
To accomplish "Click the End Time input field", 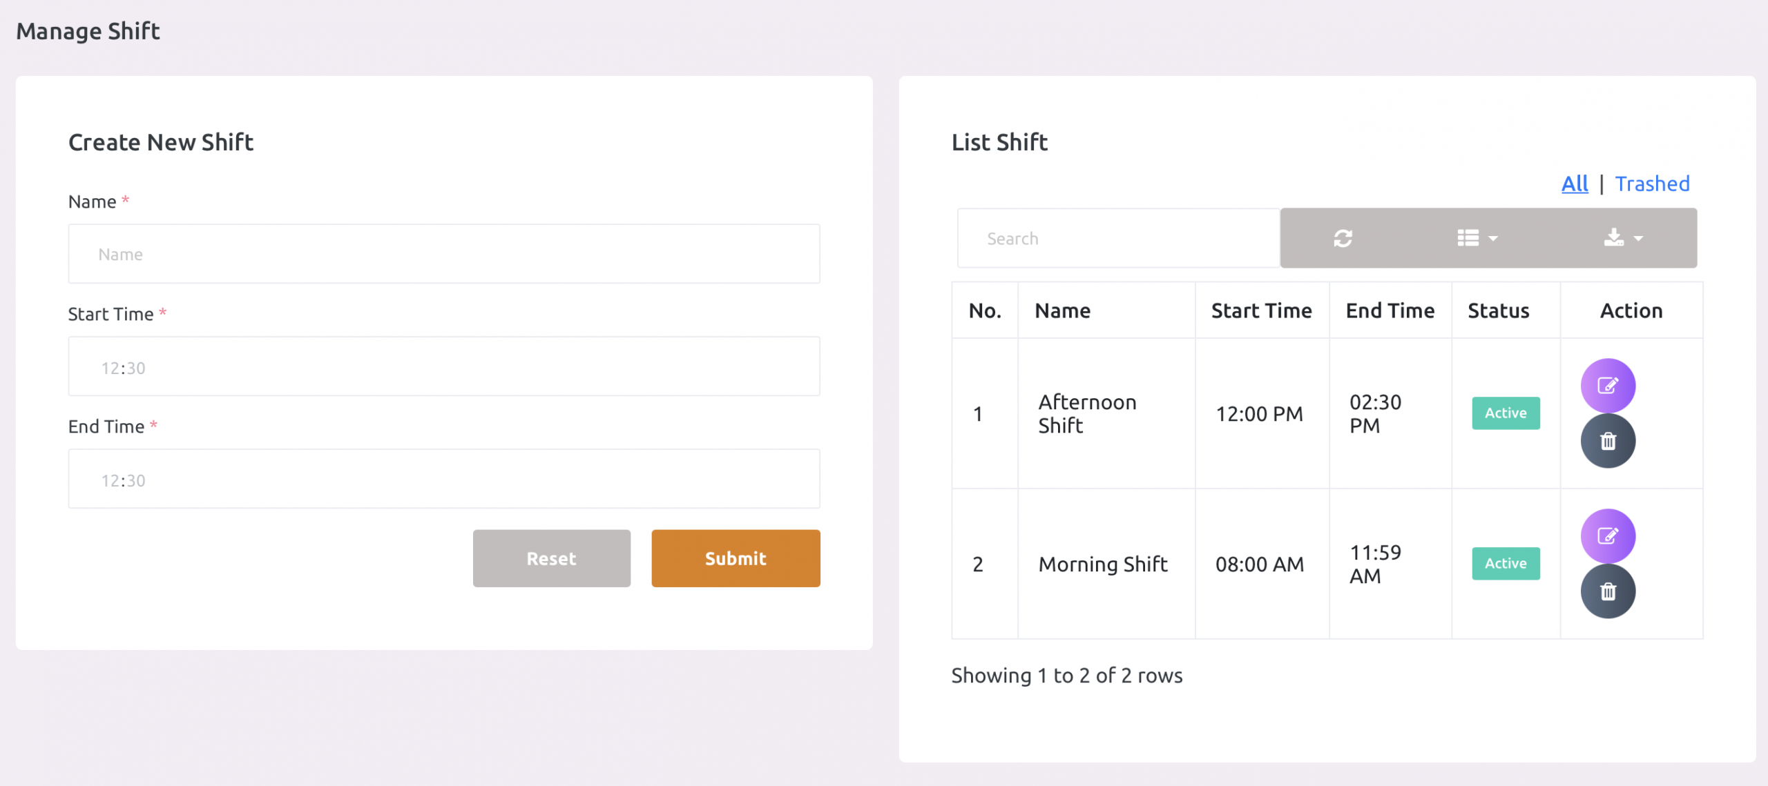I will coord(443,479).
